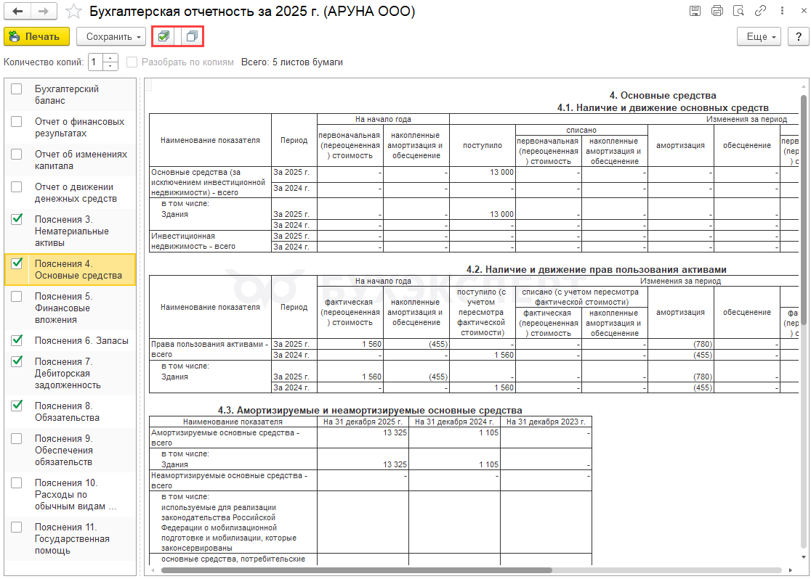Add report to favorites with star icon
Viewport: 811px width, 579px height.
pos(73,12)
